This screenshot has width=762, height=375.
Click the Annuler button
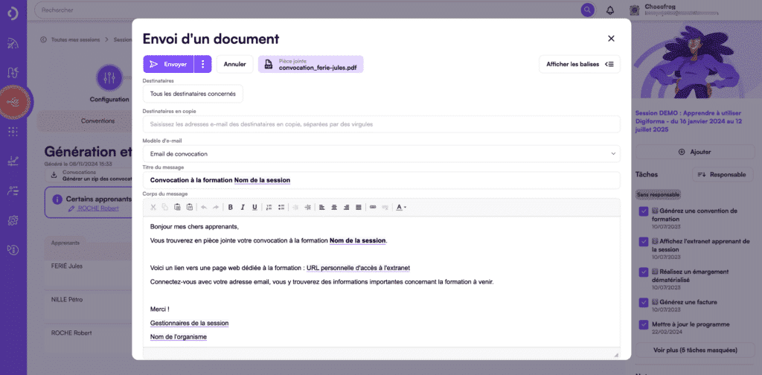click(x=234, y=64)
